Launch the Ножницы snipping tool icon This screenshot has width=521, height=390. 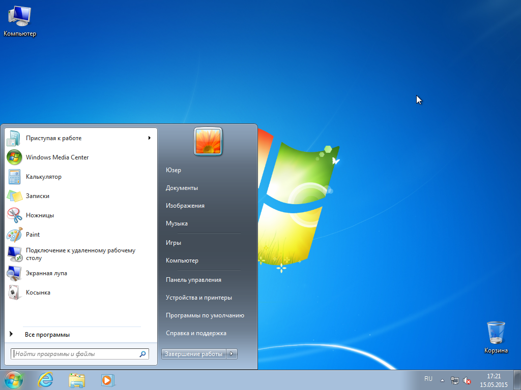(x=14, y=215)
